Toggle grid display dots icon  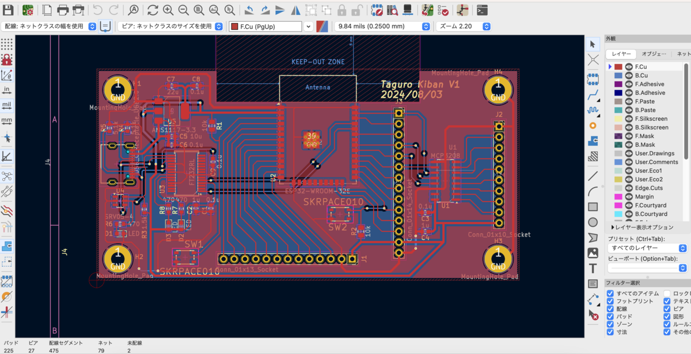pyautogui.click(x=7, y=44)
